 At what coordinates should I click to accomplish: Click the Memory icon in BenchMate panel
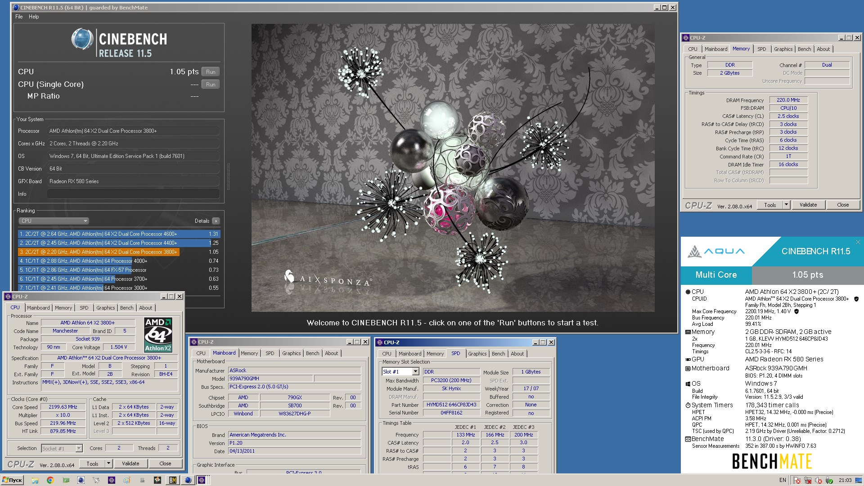pyautogui.click(x=688, y=332)
